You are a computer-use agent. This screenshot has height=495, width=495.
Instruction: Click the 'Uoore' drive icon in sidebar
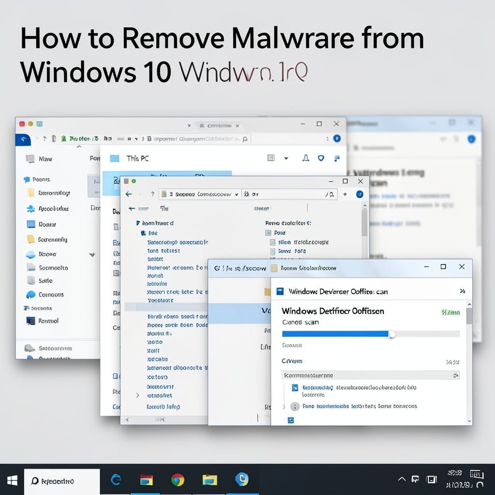coord(30,254)
